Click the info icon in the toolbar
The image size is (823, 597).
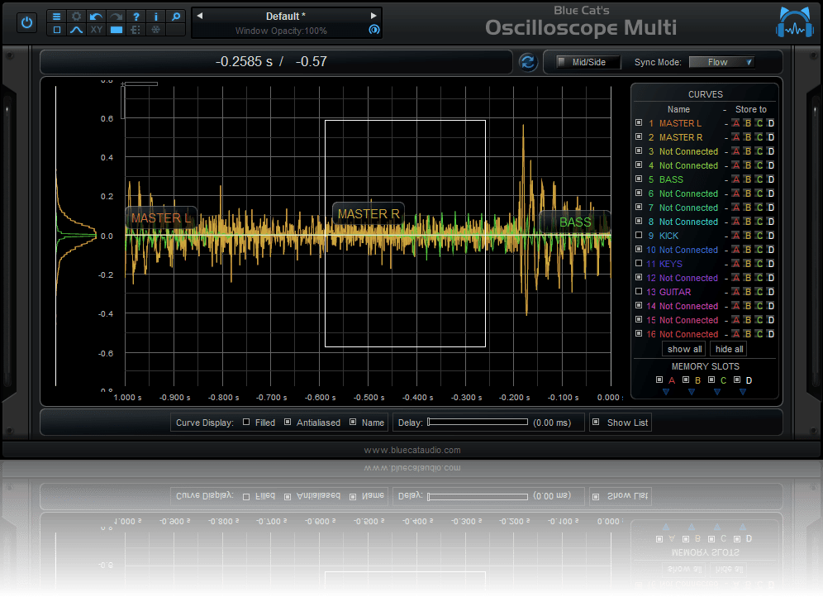[x=156, y=17]
